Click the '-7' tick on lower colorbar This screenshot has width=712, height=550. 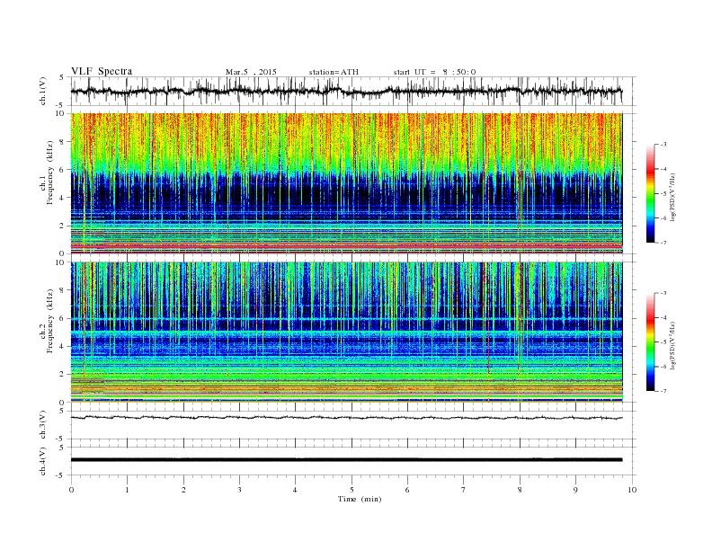(663, 391)
